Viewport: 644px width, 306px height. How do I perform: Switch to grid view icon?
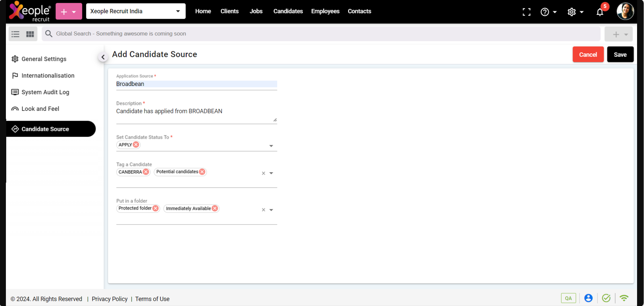(x=30, y=34)
